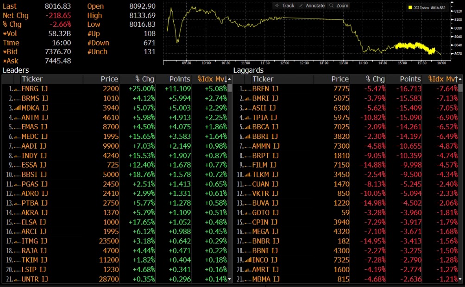Sort Laggards by %Idx Mv ascending arrow
The width and height of the screenshot is (465, 287).
click(455, 80)
